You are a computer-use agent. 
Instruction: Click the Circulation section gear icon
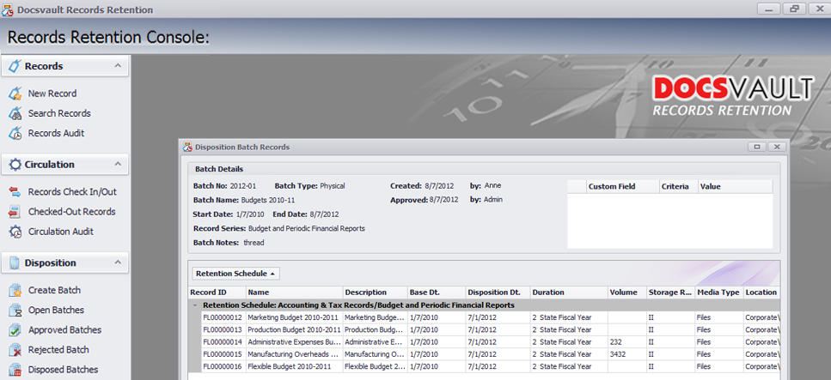tap(15, 165)
